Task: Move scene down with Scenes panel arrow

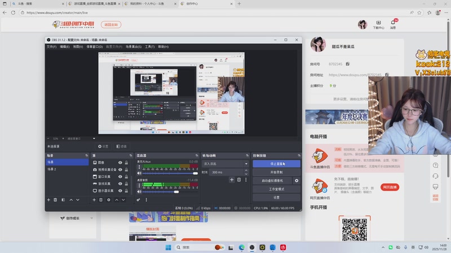Action: (78, 200)
